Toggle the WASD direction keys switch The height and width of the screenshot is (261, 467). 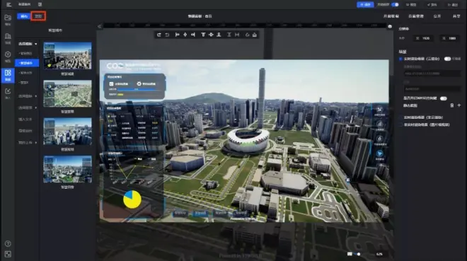click(x=444, y=98)
